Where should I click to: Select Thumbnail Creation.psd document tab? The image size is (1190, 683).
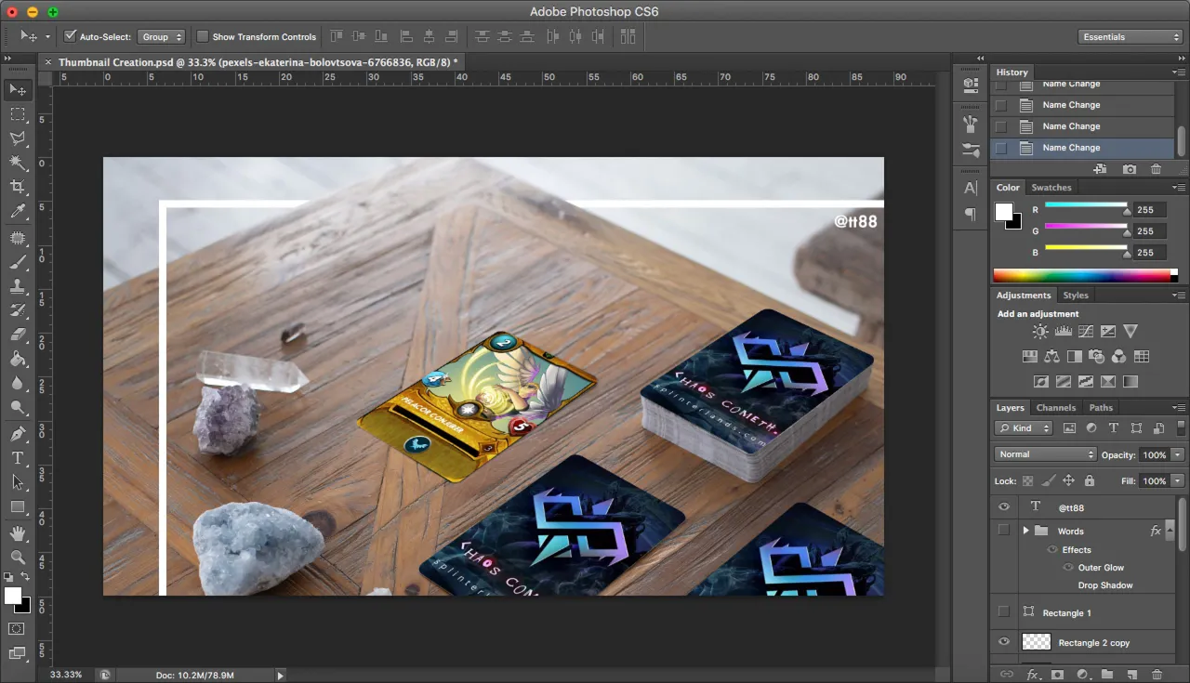(258, 61)
